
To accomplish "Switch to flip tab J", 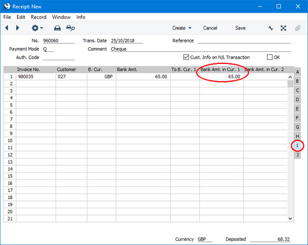I will [x=297, y=155].
